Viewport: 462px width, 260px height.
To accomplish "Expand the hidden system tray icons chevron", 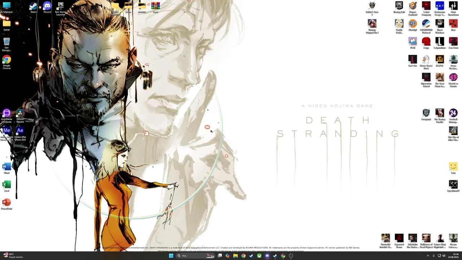I will [x=428, y=256].
